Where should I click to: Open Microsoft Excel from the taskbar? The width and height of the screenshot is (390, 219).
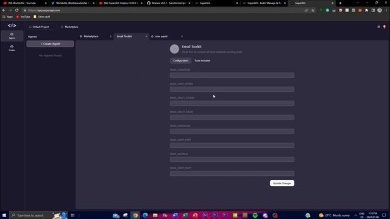[x=185, y=215]
